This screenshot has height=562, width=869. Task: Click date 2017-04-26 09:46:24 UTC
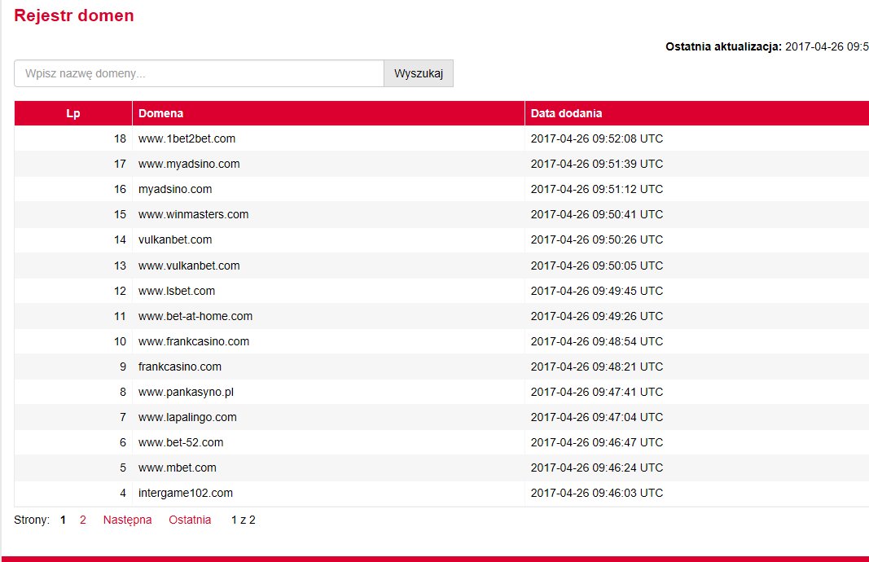coord(597,468)
